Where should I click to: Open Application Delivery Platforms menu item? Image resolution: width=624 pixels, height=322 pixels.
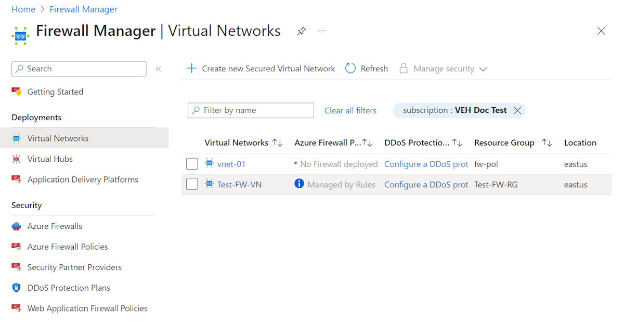coord(83,179)
